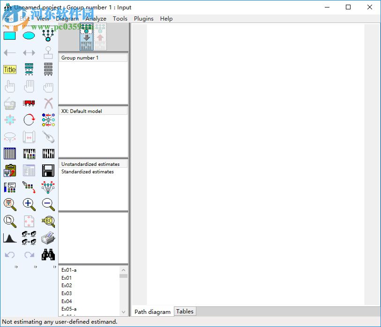381x327 pixels.
Task: Click the resize diagram to fit page tool
Action: coord(29,221)
